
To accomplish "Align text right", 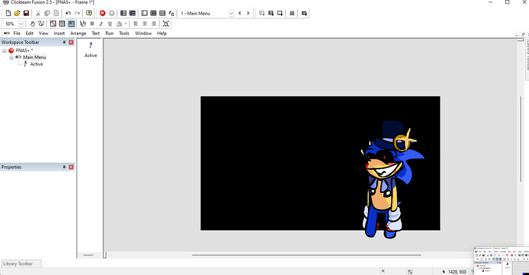I will pyautogui.click(x=153, y=24).
